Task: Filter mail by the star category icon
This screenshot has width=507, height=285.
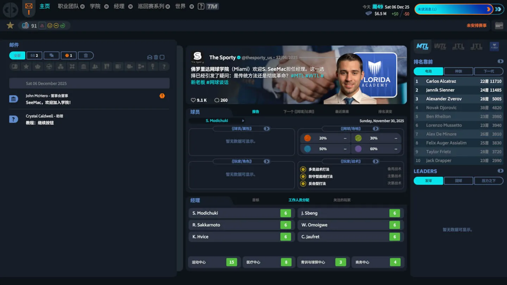Action: [26, 66]
